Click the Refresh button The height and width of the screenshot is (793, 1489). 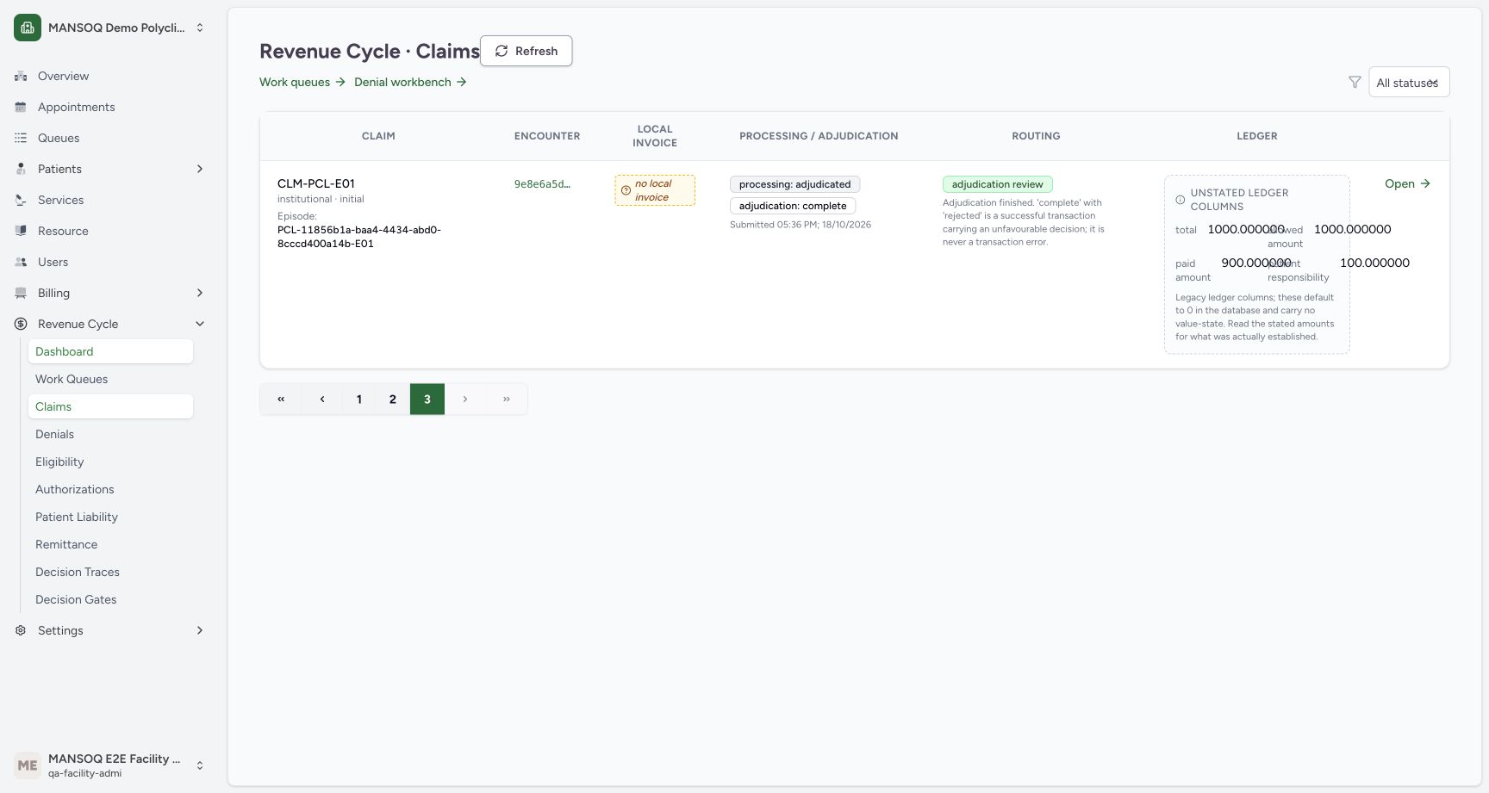[x=526, y=51]
